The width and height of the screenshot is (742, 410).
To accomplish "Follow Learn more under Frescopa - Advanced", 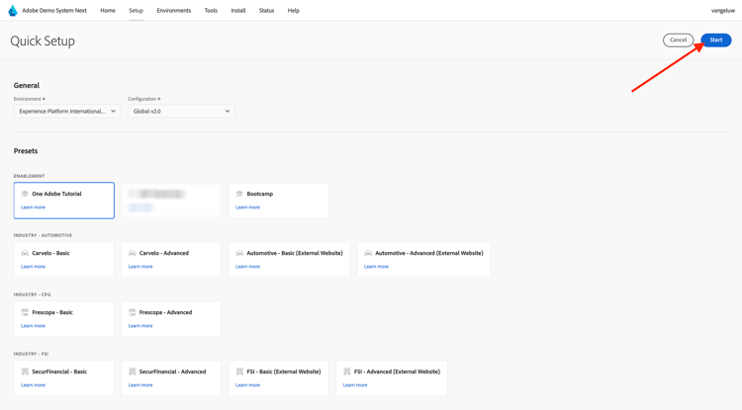I will pyautogui.click(x=140, y=326).
